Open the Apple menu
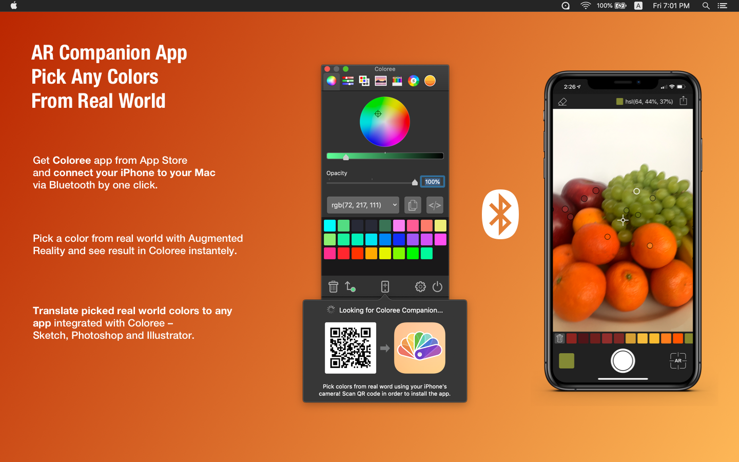This screenshot has height=462, width=739. click(14, 6)
